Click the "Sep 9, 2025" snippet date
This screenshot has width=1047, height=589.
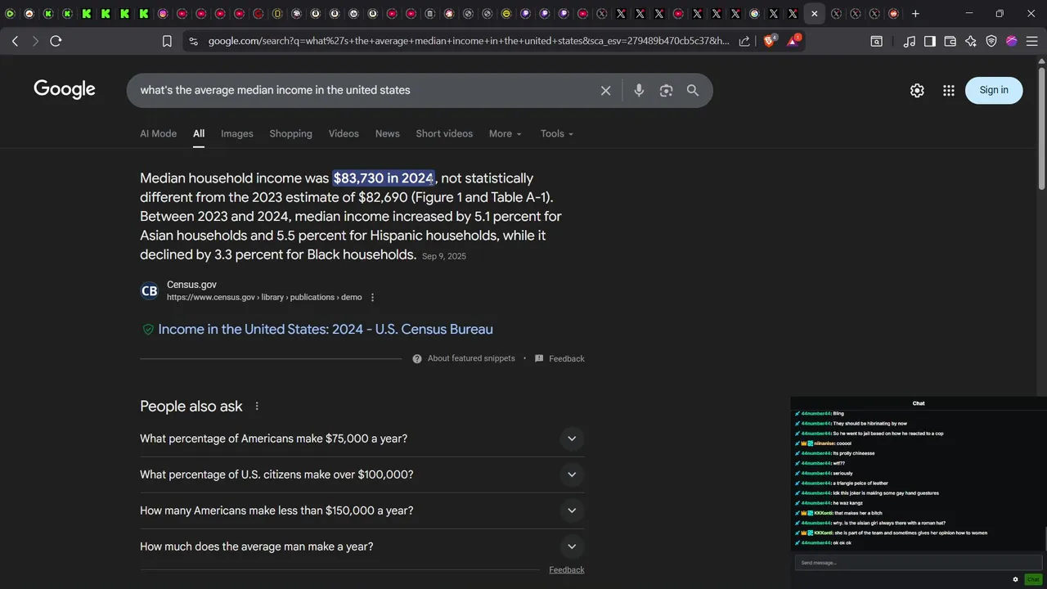444,257
